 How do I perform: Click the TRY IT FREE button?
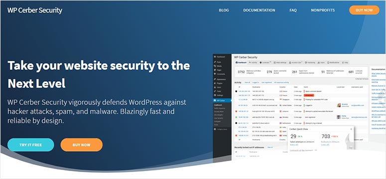coord(31,145)
